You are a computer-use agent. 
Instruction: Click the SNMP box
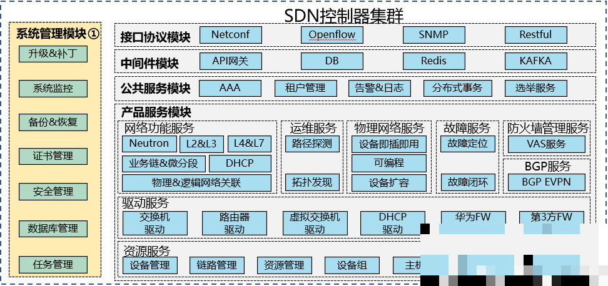[x=434, y=35]
